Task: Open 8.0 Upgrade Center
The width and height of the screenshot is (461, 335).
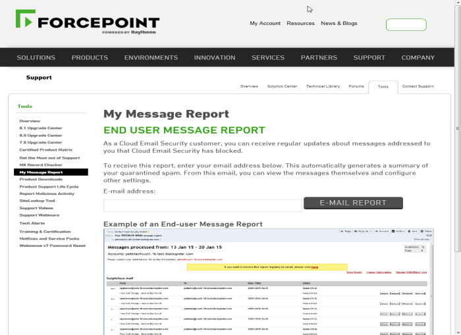Action: 41,136
